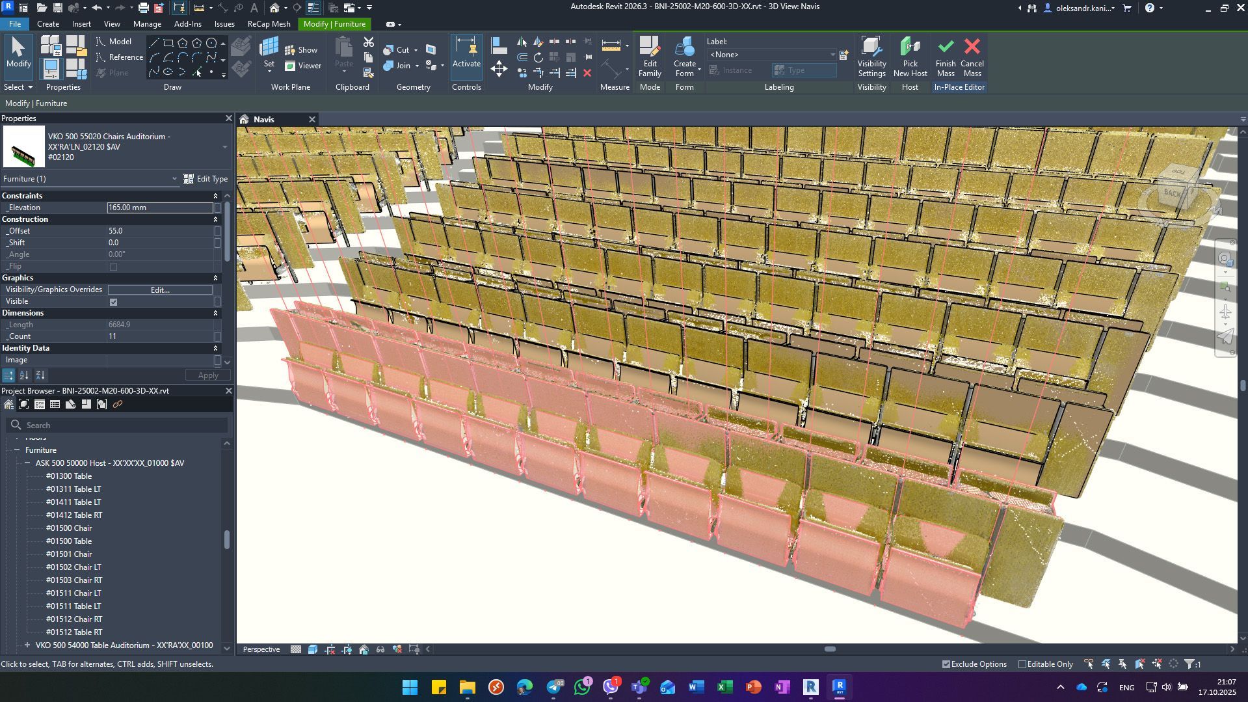Screen dimensions: 1248x702
Task: Toggle the Exclude Options checkbox
Action: pyautogui.click(x=946, y=664)
